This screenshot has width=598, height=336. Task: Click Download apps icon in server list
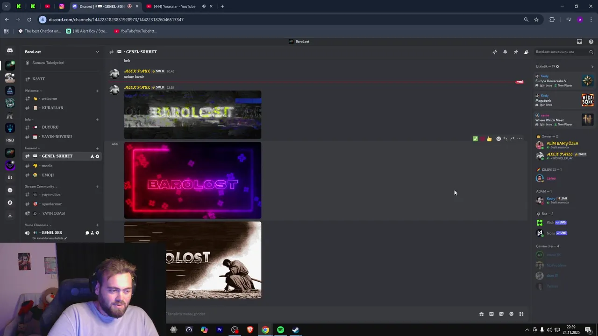point(10,215)
